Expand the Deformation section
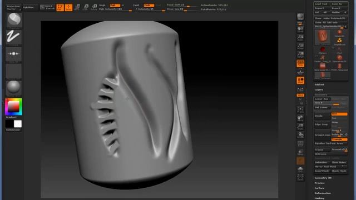 coord(323,193)
